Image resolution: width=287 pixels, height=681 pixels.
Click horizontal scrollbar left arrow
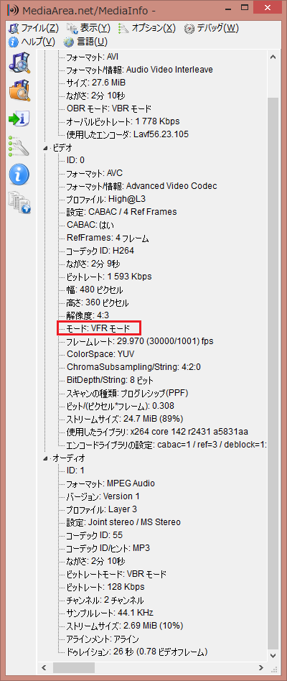coord(44,667)
